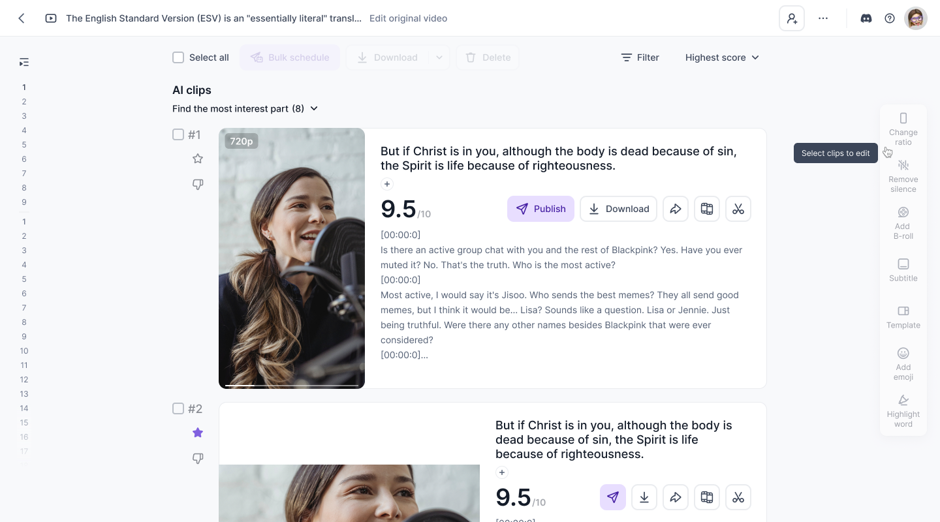The height and width of the screenshot is (522, 940).
Task: Open the help question mark icon
Action: point(890,18)
